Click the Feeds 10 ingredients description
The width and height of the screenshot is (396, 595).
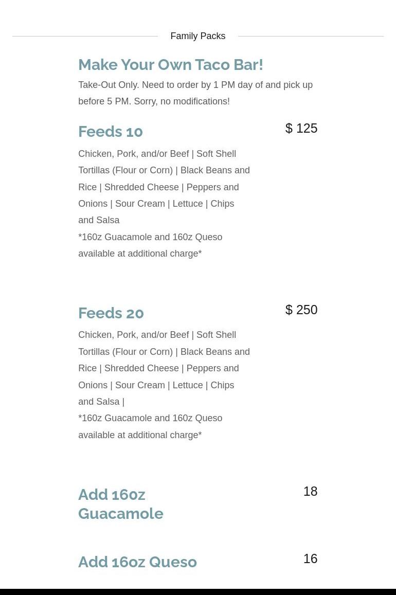click(164, 187)
